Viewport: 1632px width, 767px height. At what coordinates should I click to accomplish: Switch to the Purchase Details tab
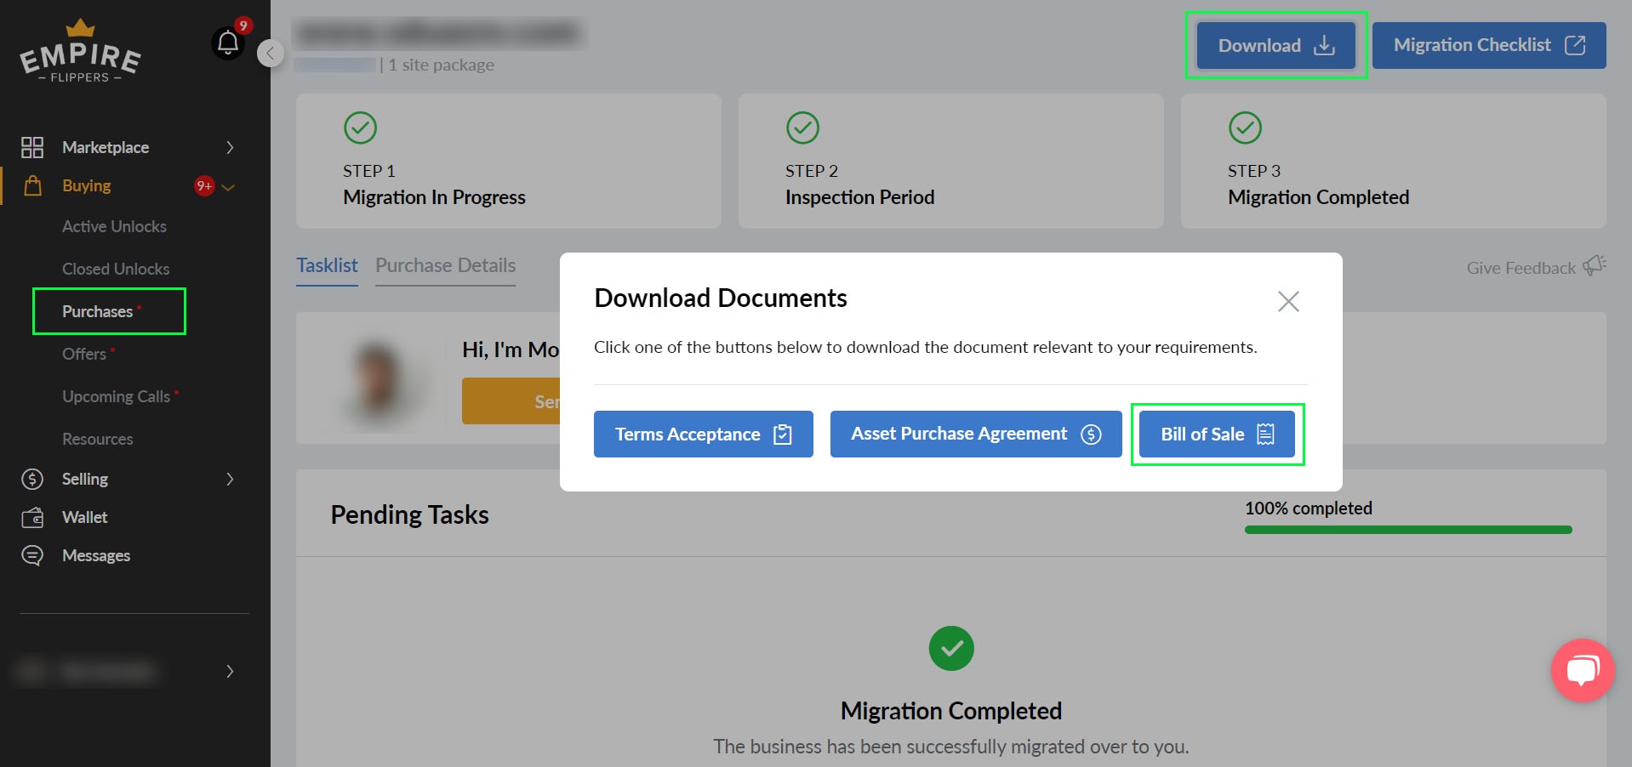pos(445,265)
